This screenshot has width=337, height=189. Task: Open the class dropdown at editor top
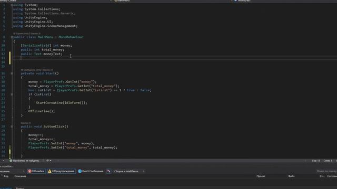click(x=172, y=1)
